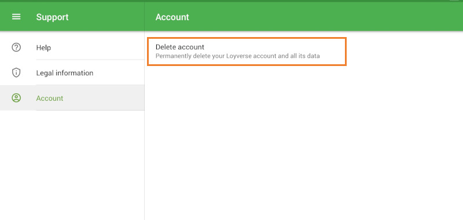
Task: Open the Legal information section
Action: click(x=72, y=72)
